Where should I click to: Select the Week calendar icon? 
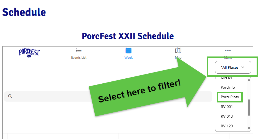pyautogui.click(x=128, y=50)
